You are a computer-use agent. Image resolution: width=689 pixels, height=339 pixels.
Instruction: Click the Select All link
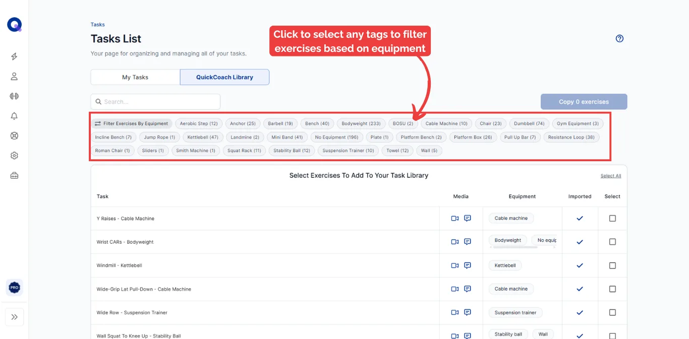coord(611,176)
